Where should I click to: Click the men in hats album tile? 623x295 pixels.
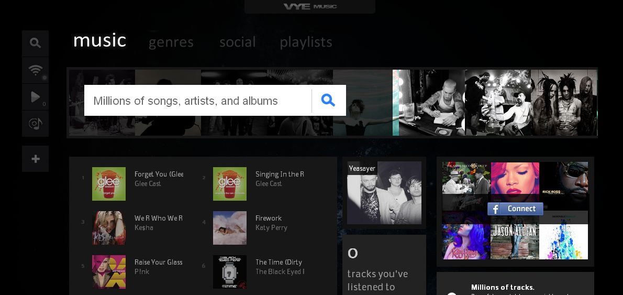click(x=466, y=178)
